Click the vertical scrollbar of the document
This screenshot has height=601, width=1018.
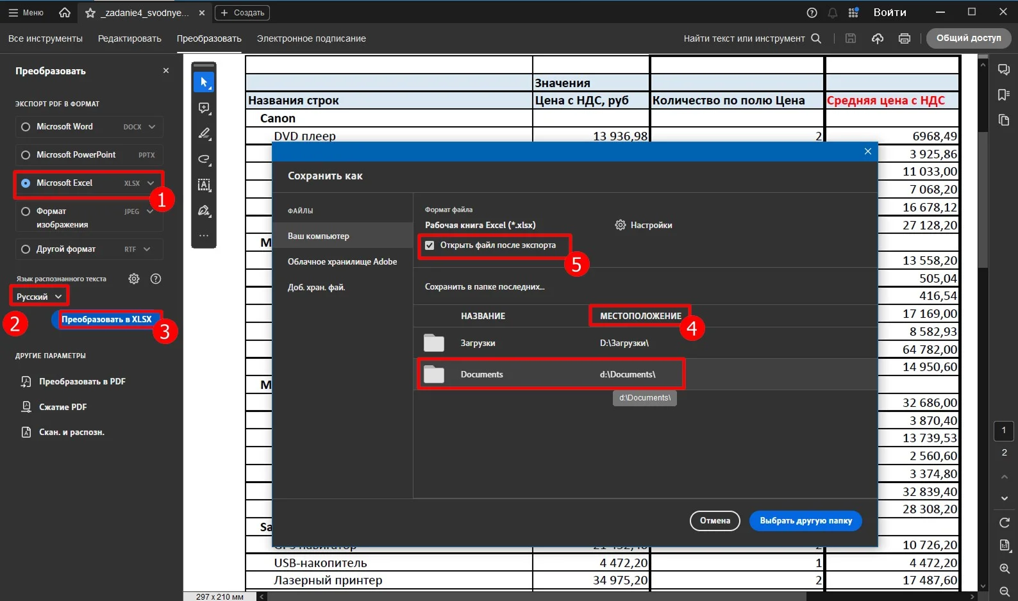point(983,199)
